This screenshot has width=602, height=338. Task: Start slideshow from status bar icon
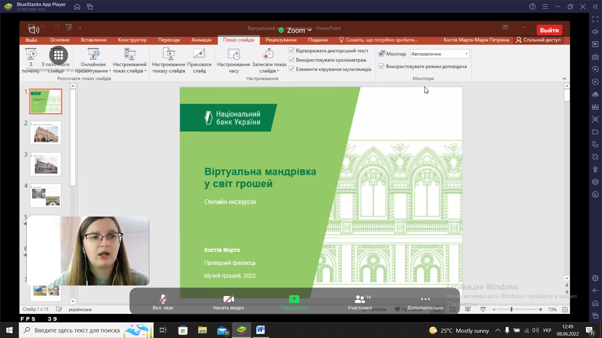click(x=483, y=310)
